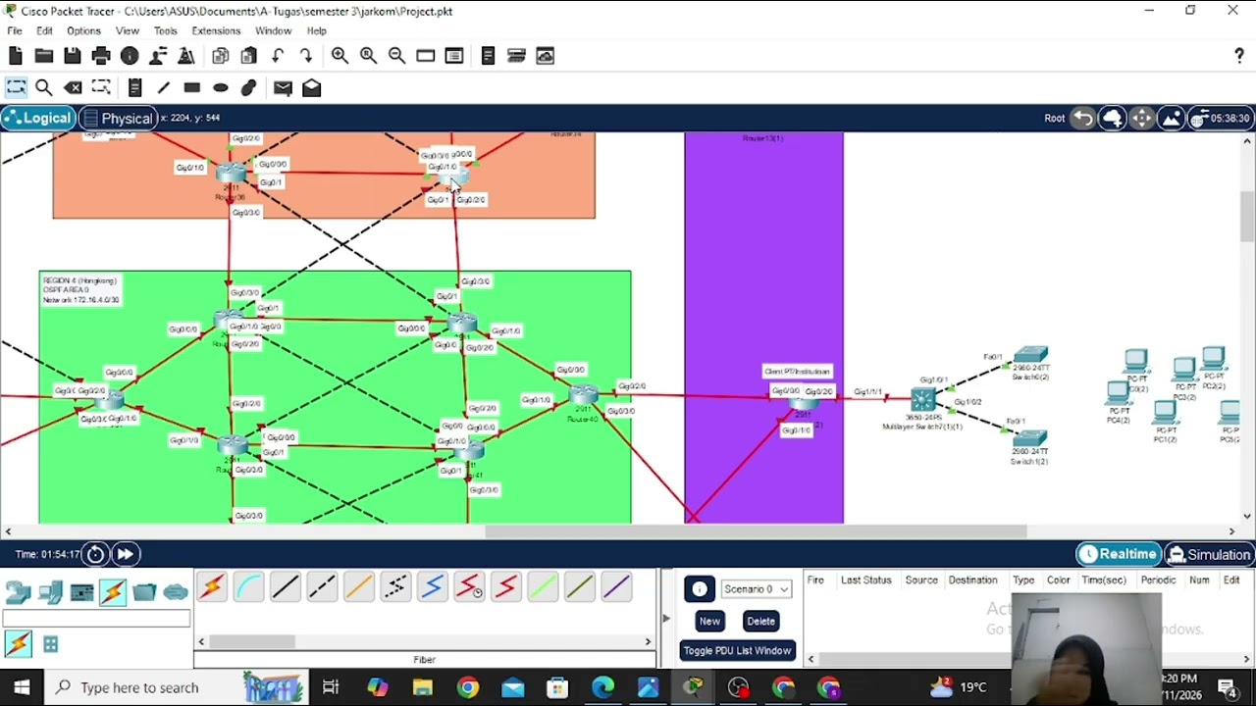This screenshot has width=1256, height=706.
Task: Pick the Delete tool
Action: click(73, 88)
